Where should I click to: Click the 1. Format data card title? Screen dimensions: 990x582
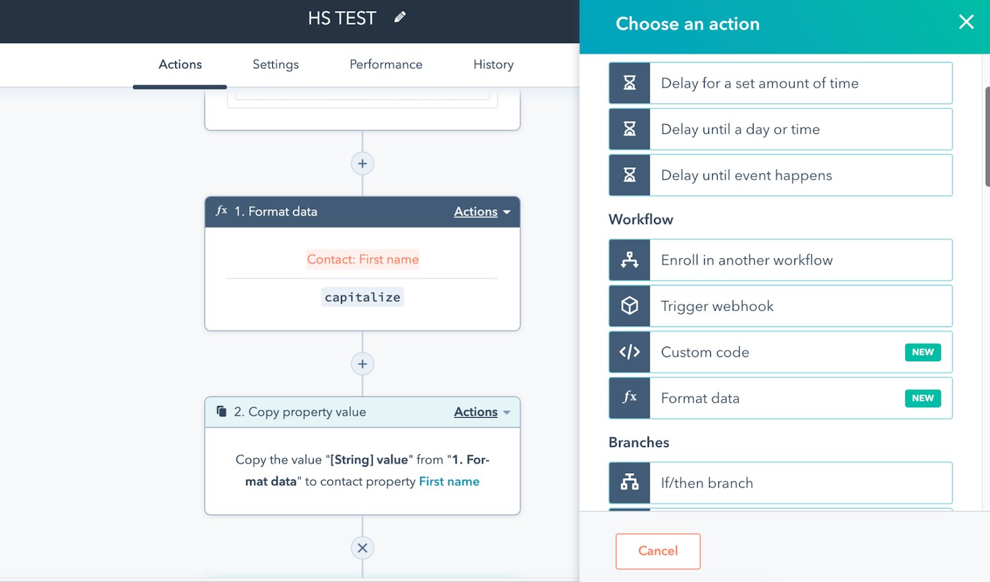coord(276,212)
